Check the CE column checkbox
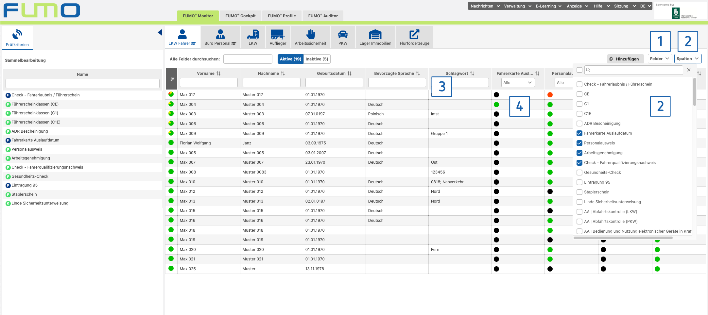The width and height of the screenshot is (708, 315). click(579, 94)
